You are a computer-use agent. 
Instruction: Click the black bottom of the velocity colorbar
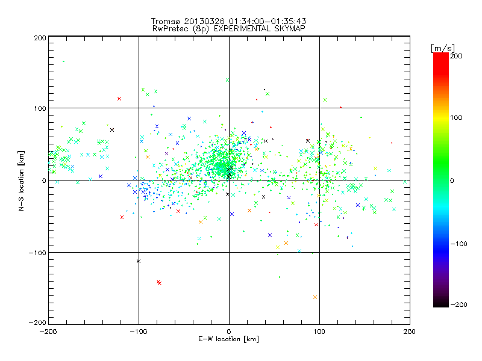pos(441,303)
